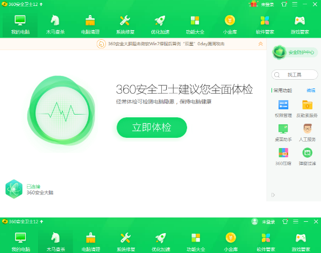Open 反勒索服务 folder tool

coord(307,109)
